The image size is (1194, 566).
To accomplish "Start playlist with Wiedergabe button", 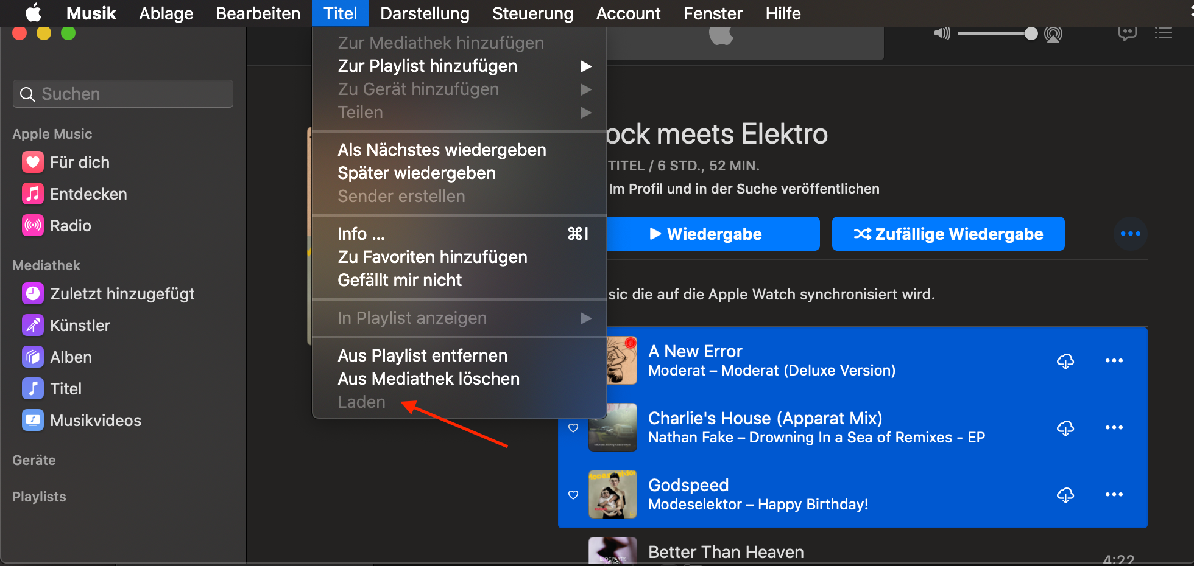I will click(x=713, y=234).
